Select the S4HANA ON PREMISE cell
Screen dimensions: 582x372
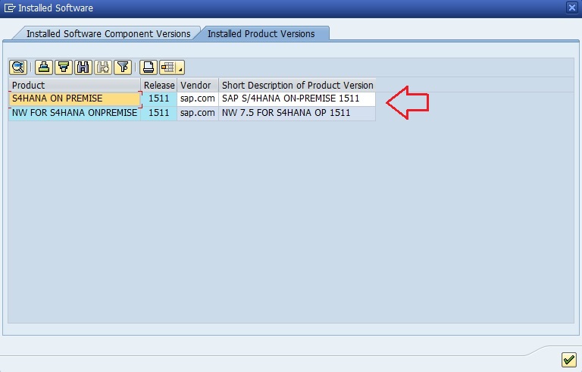pos(74,98)
